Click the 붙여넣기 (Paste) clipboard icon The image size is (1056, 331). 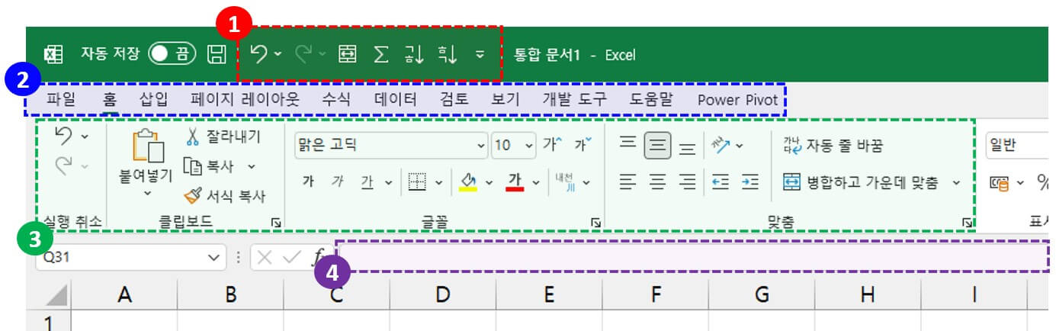click(x=148, y=146)
